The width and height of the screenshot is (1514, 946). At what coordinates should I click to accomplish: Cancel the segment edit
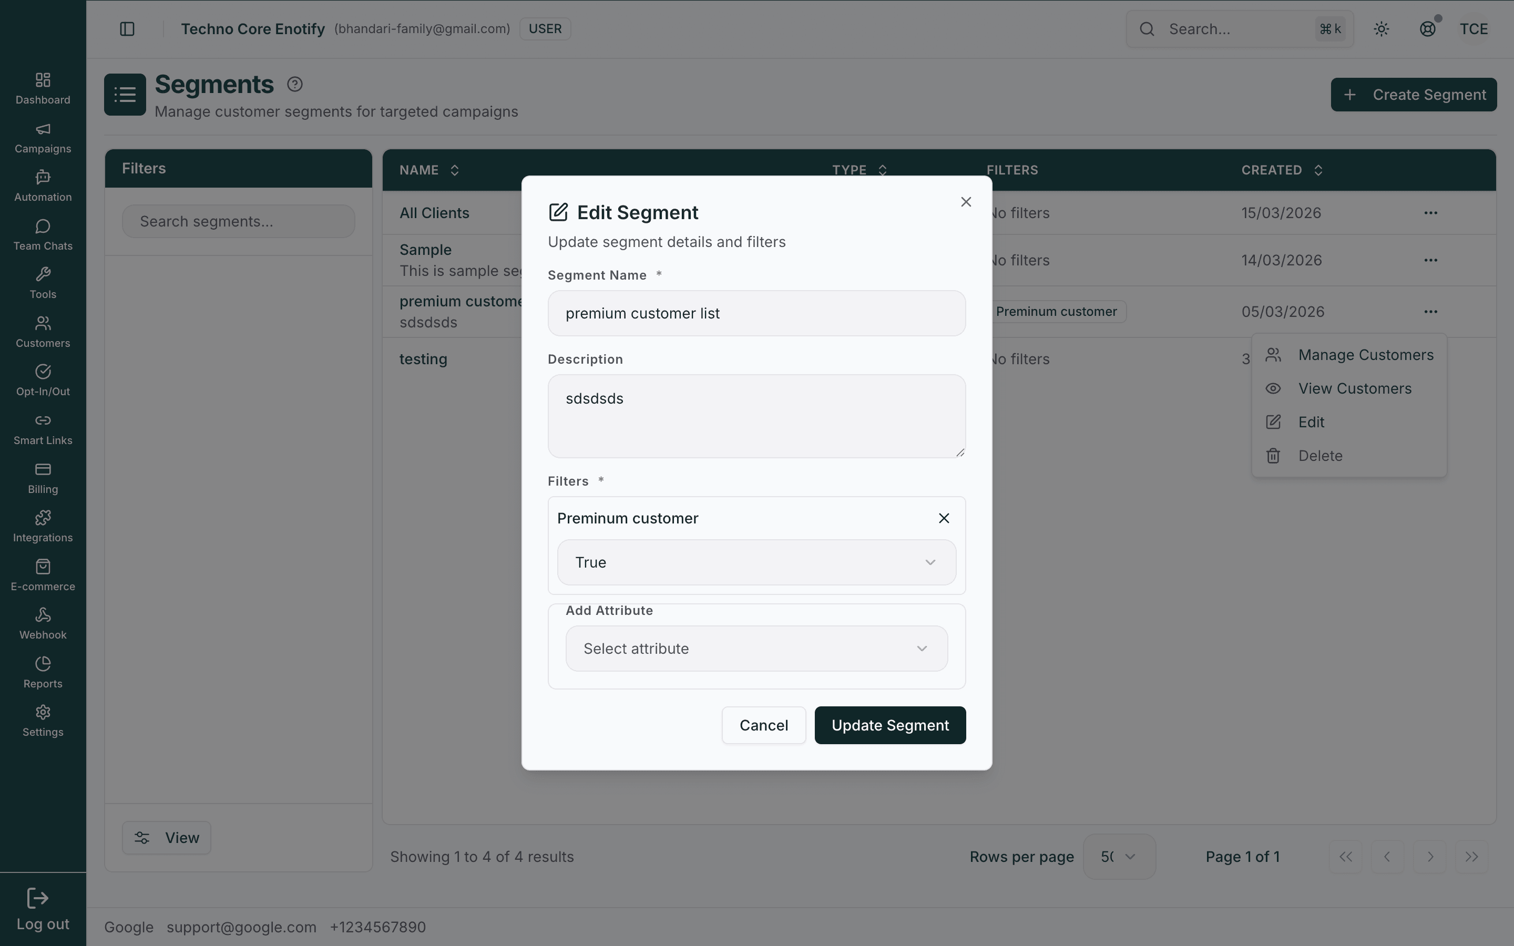click(x=763, y=725)
